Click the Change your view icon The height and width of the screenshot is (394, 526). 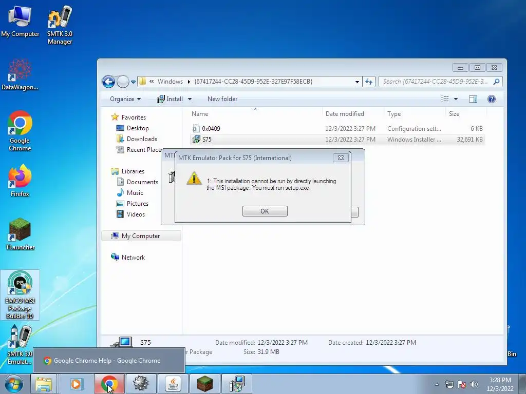click(445, 99)
